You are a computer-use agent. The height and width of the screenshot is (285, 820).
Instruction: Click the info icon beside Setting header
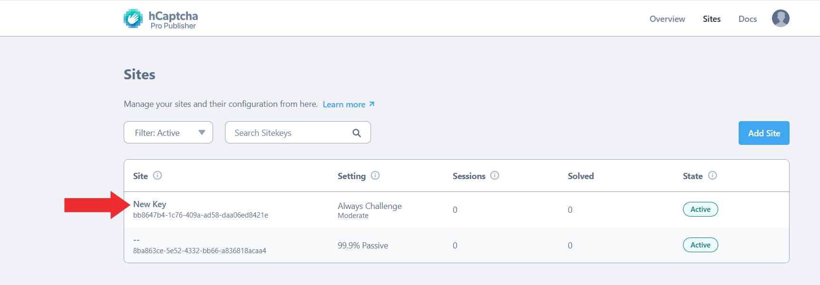[x=375, y=175]
